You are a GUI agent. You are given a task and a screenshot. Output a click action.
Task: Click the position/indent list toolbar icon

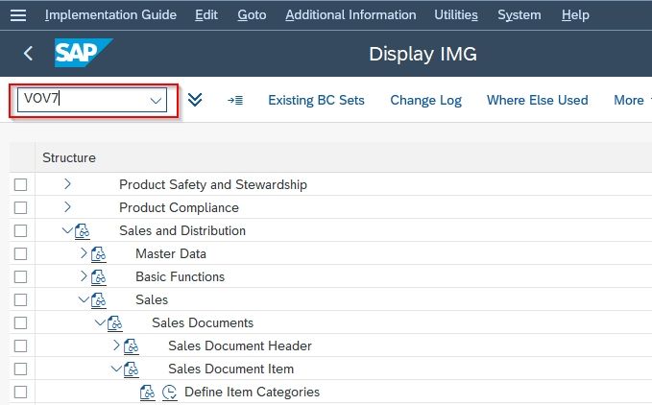point(235,100)
